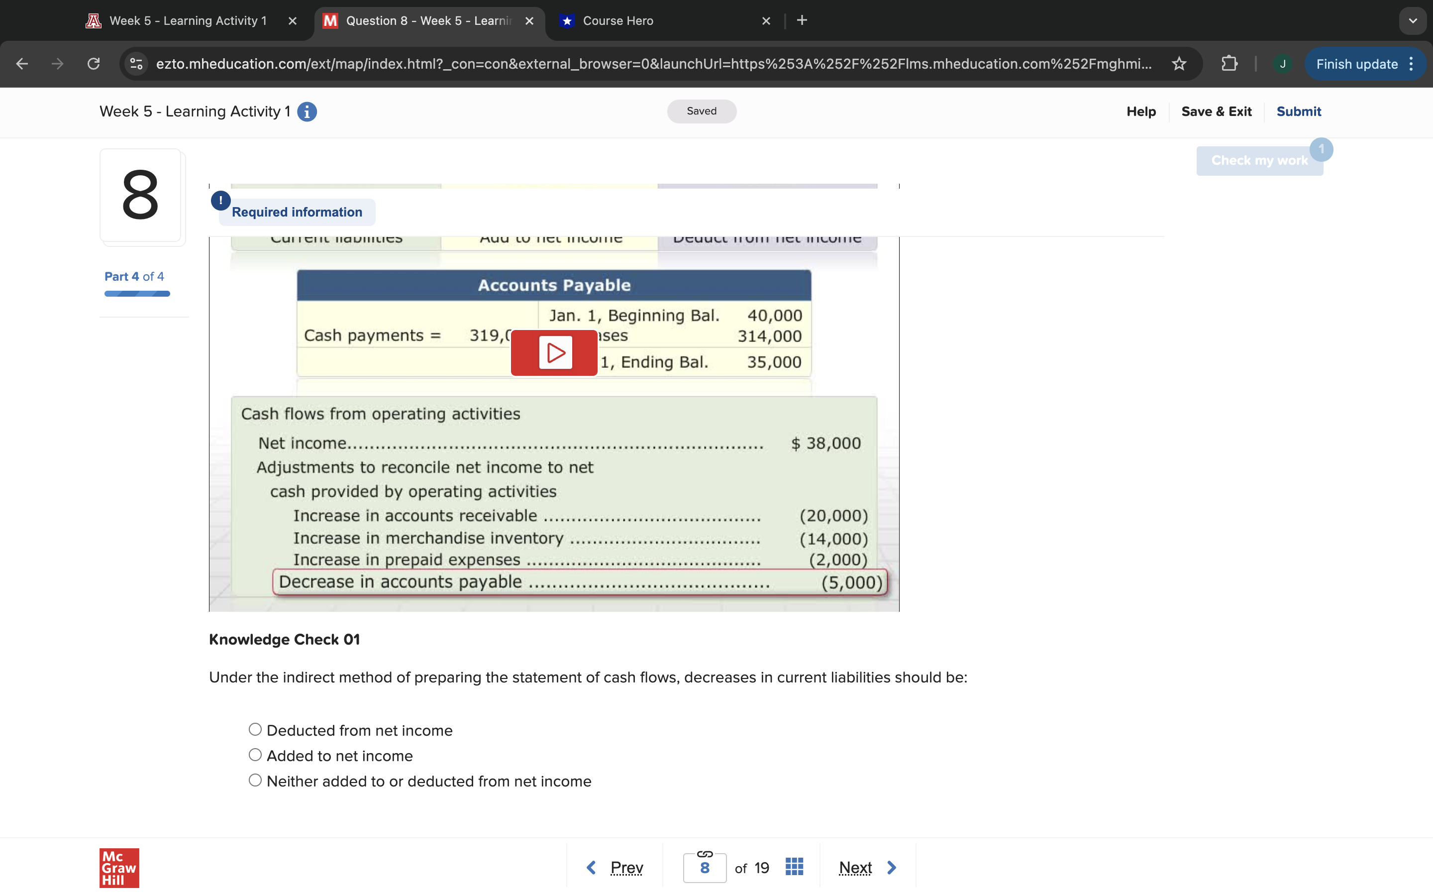Expand the tab search dropdown arrow
Screen dimensions: 1433x896
tap(1412, 21)
